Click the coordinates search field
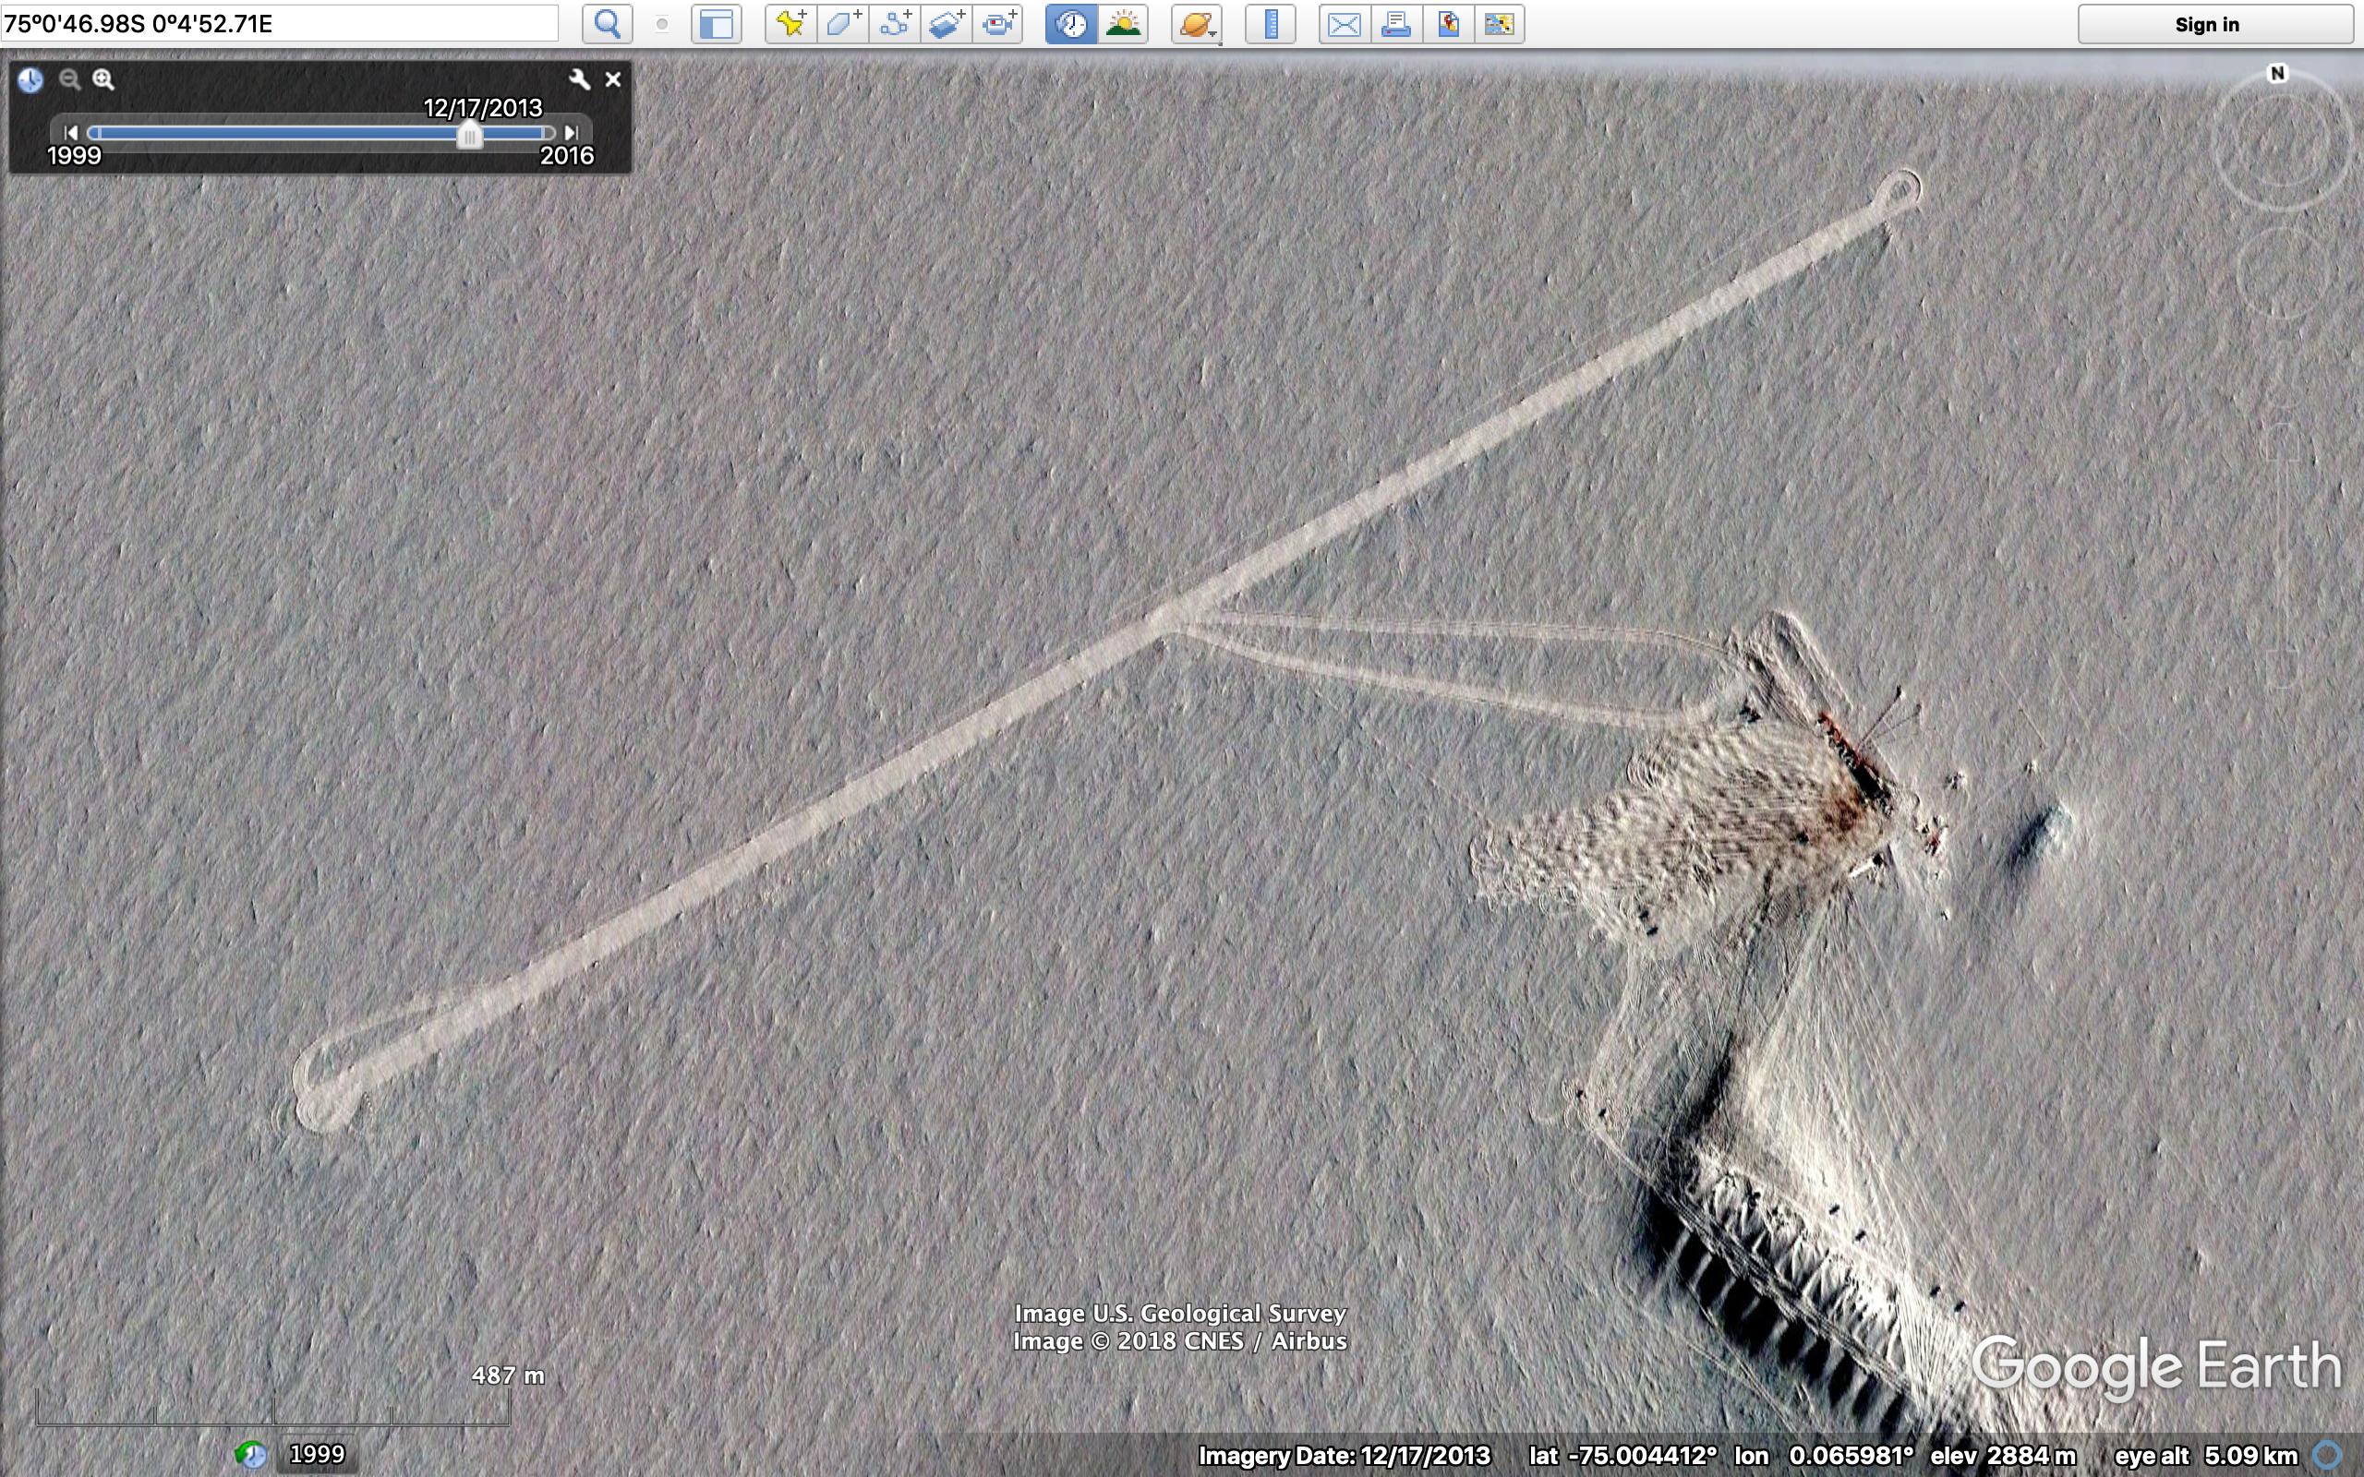The height and width of the screenshot is (1477, 2364). pos(280,23)
